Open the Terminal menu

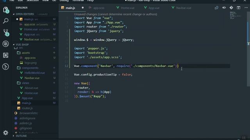coord(78,1)
